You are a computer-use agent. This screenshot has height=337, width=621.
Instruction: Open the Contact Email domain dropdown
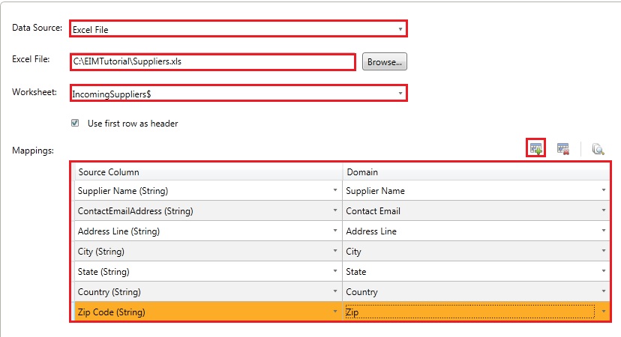point(603,211)
